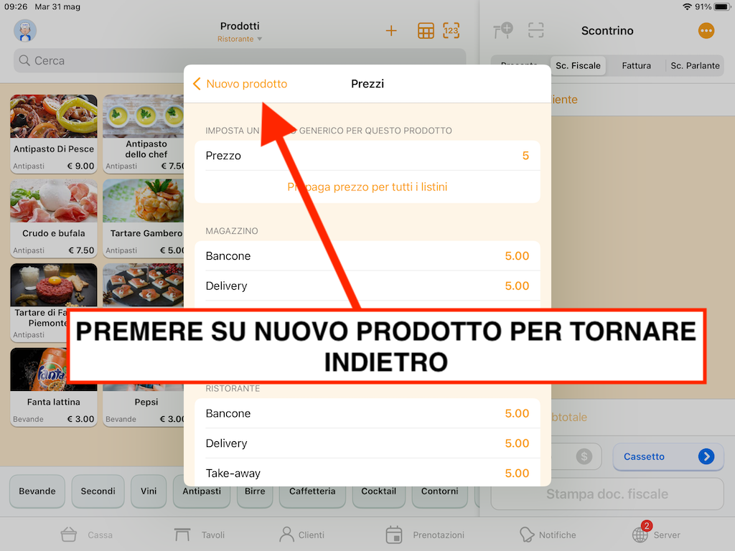The image size is (735, 551).
Task: Filter by Bevande category
Action: pos(37,491)
